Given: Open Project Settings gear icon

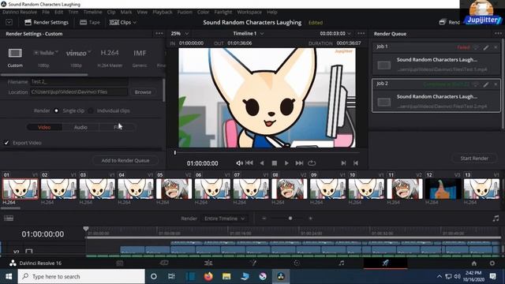Looking at the screenshot, I should pos(492,263).
